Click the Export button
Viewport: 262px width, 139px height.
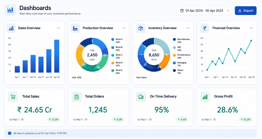click(x=246, y=11)
